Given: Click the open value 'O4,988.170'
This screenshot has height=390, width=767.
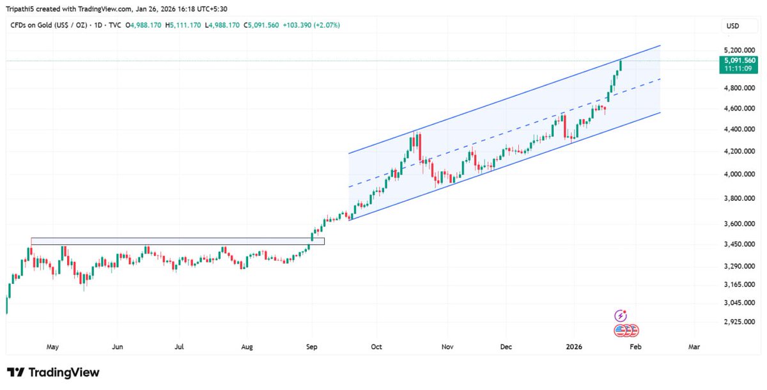Looking at the screenshot, I should [x=144, y=25].
